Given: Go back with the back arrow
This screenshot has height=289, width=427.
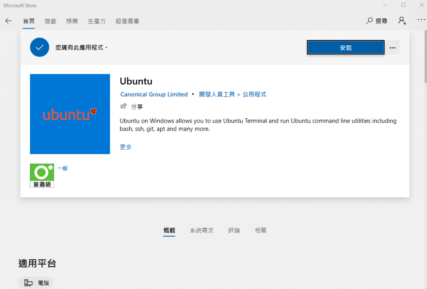Looking at the screenshot, I should [x=8, y=21].
